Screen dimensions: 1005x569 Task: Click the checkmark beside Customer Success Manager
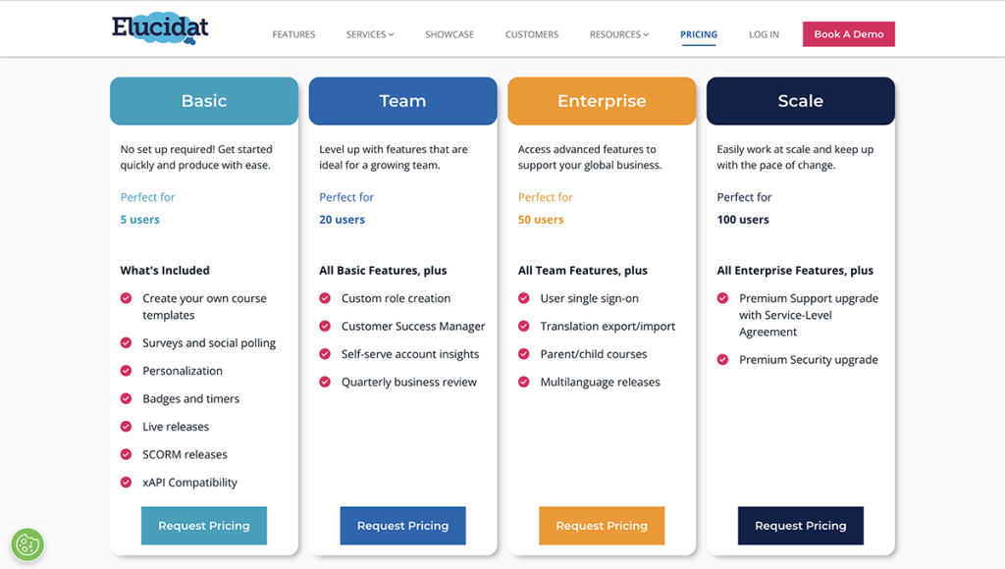click(325, 326)
